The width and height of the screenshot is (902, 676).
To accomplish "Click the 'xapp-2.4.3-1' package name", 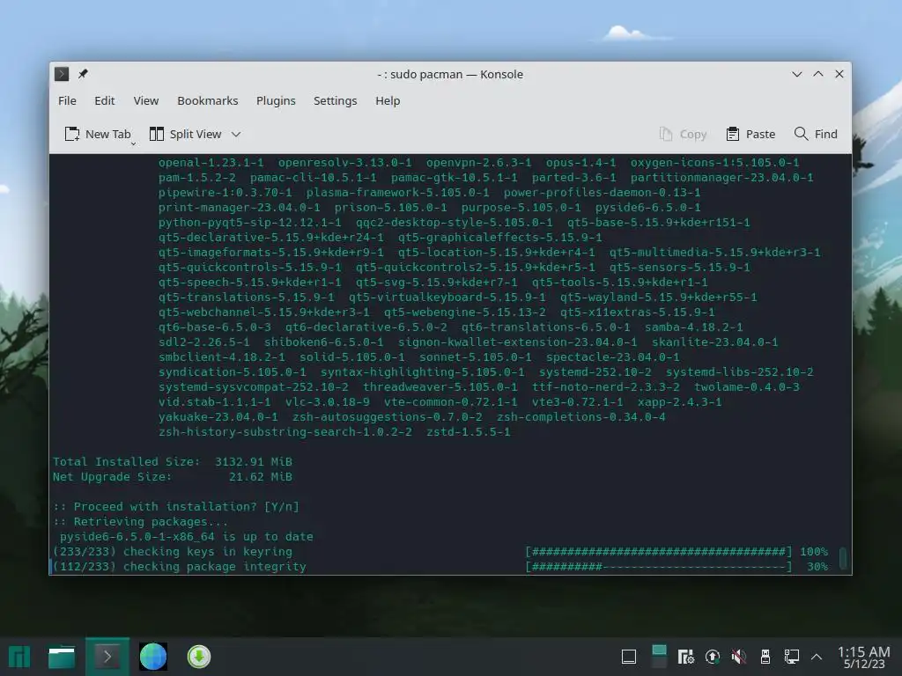I will pyautogui.click(x=679, y=401).
